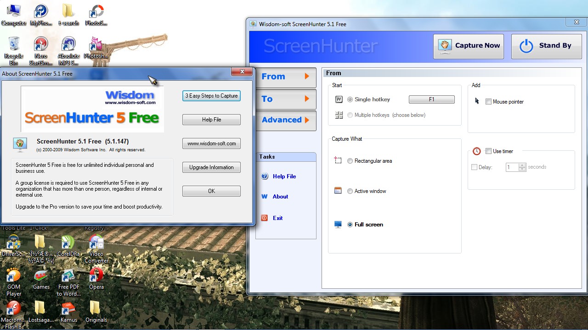This screenshot has height=330, width=588.
Task: Click the To tab orange arrow
Action: tap(307, 99)
